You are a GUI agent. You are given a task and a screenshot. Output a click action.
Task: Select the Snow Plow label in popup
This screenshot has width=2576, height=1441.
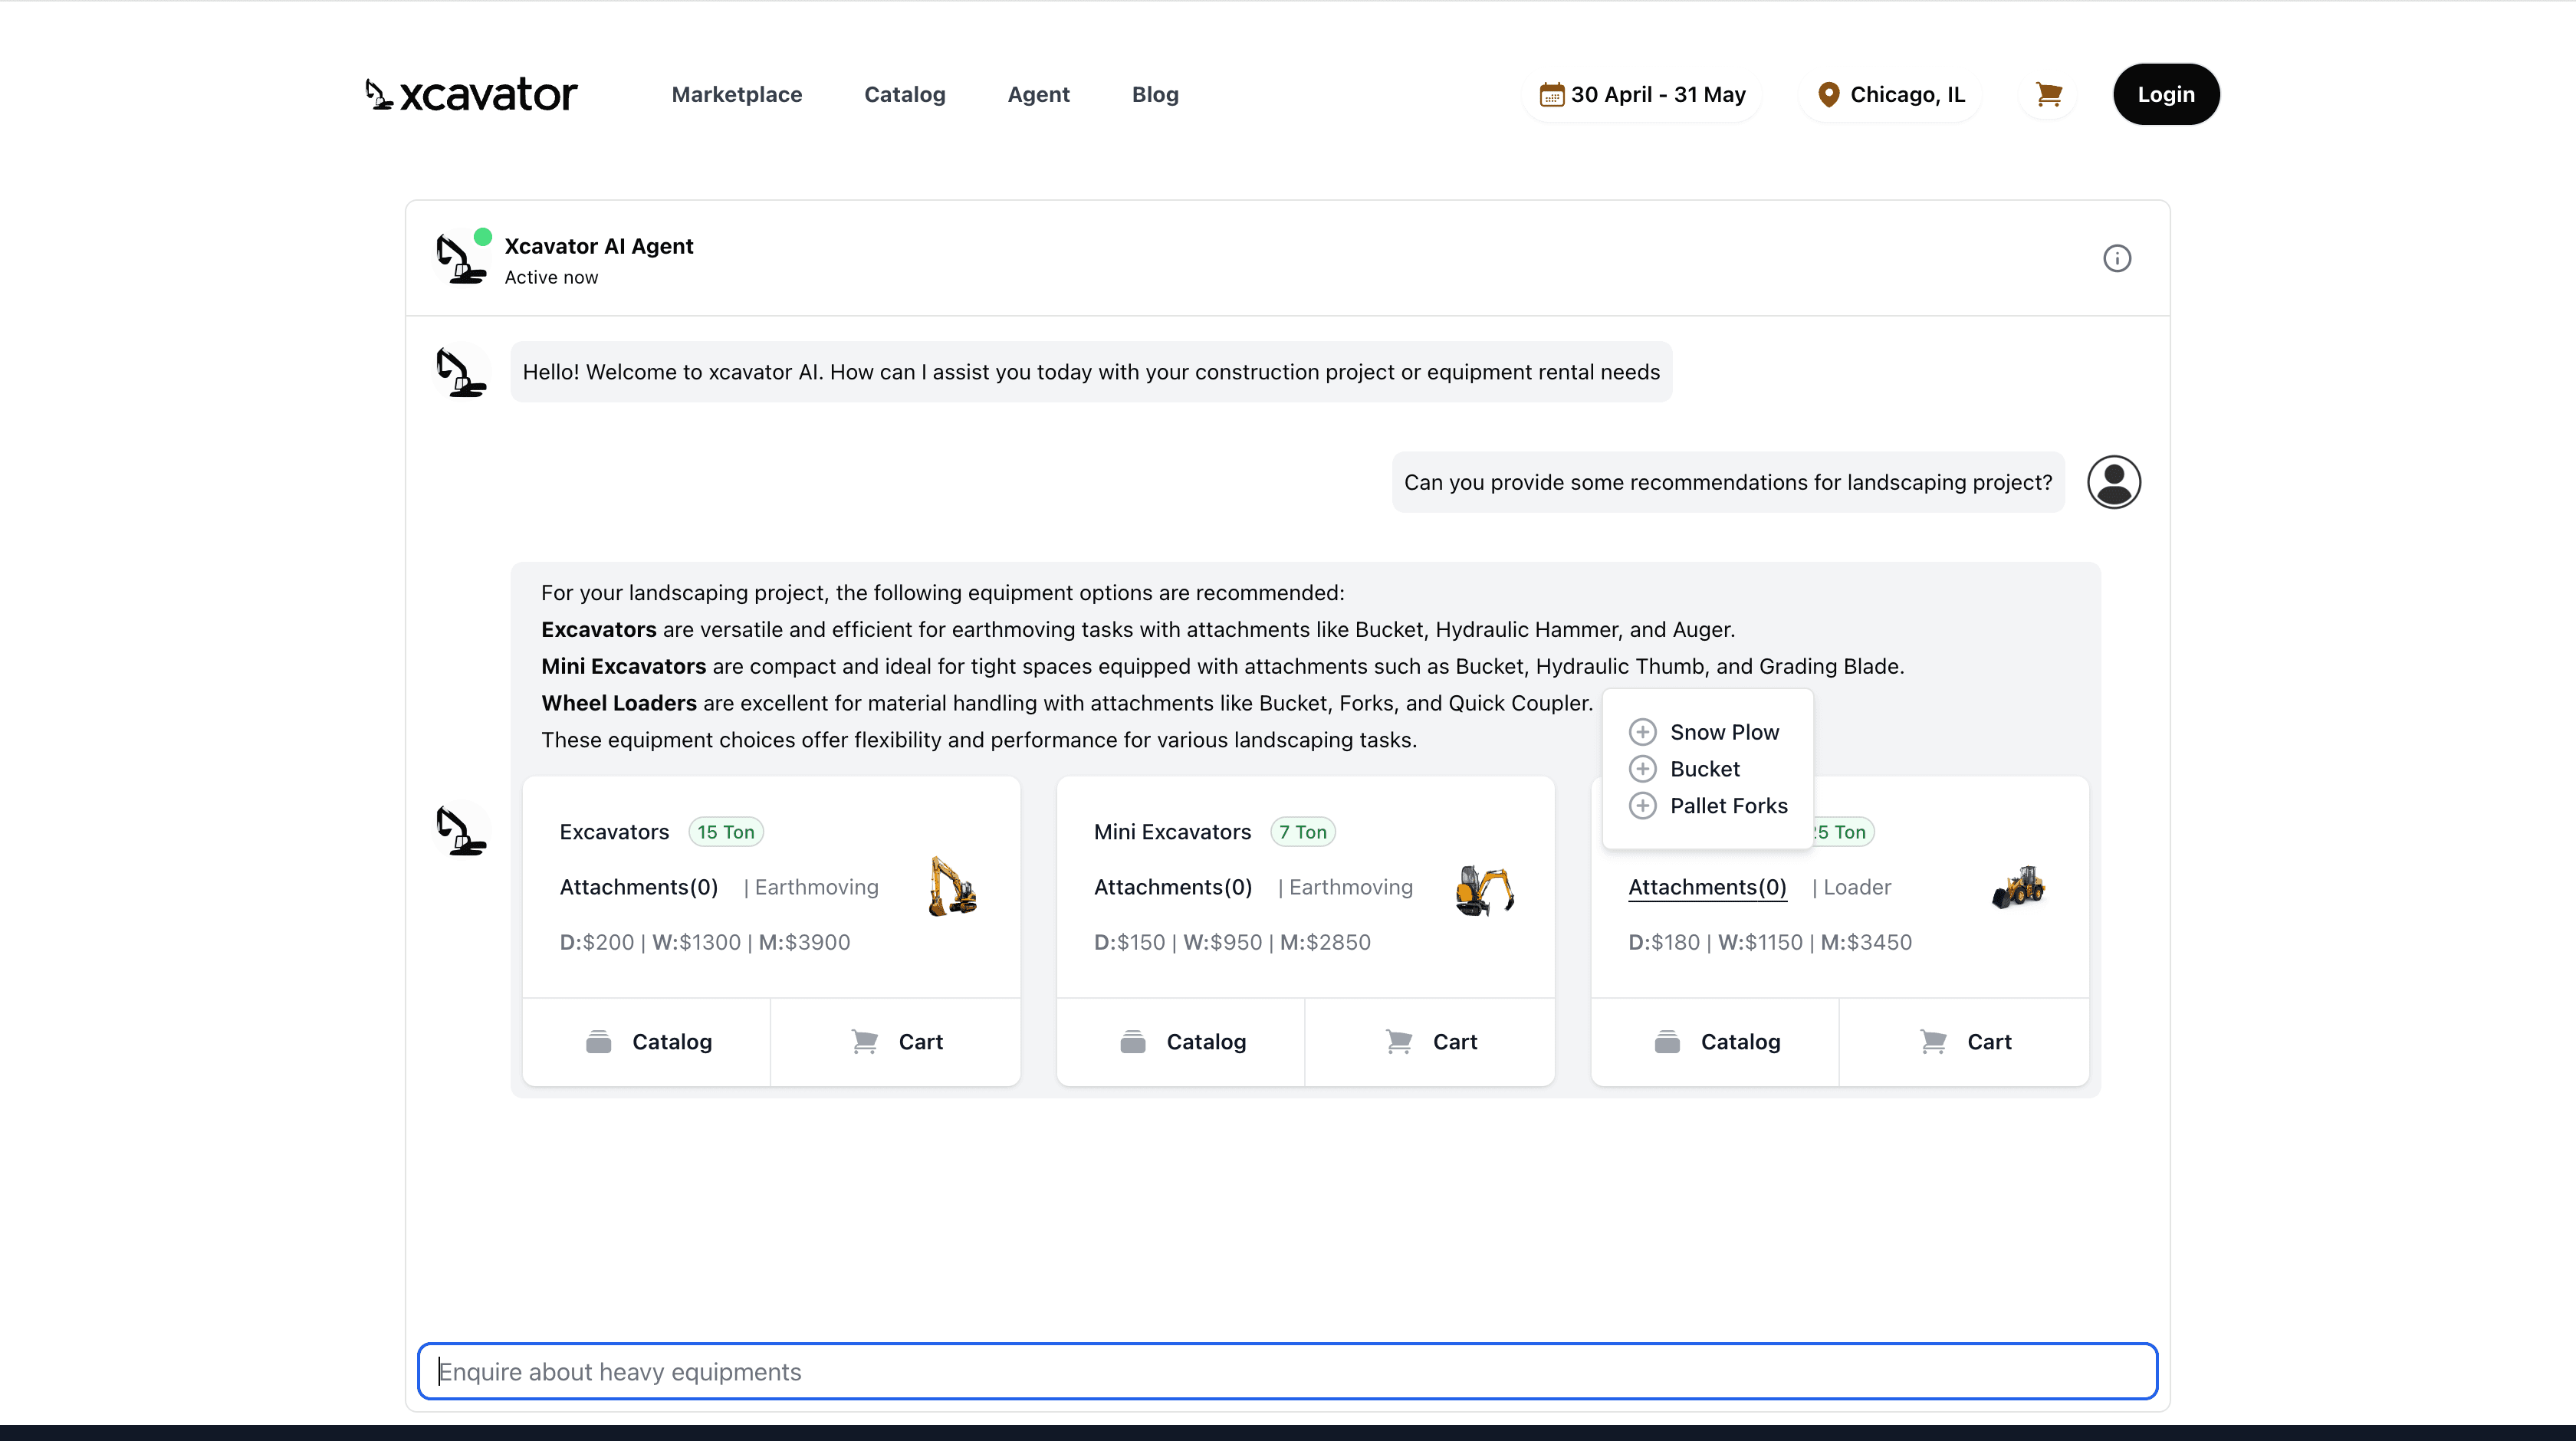pyautogui.click(x=1725, y=732)
